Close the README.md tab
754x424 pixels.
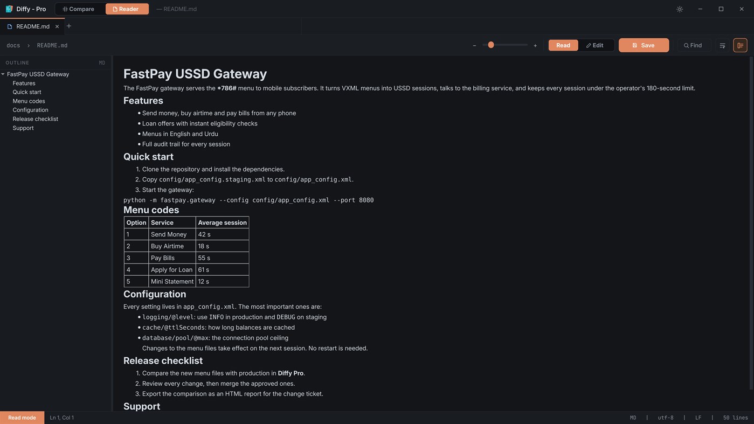57,26
